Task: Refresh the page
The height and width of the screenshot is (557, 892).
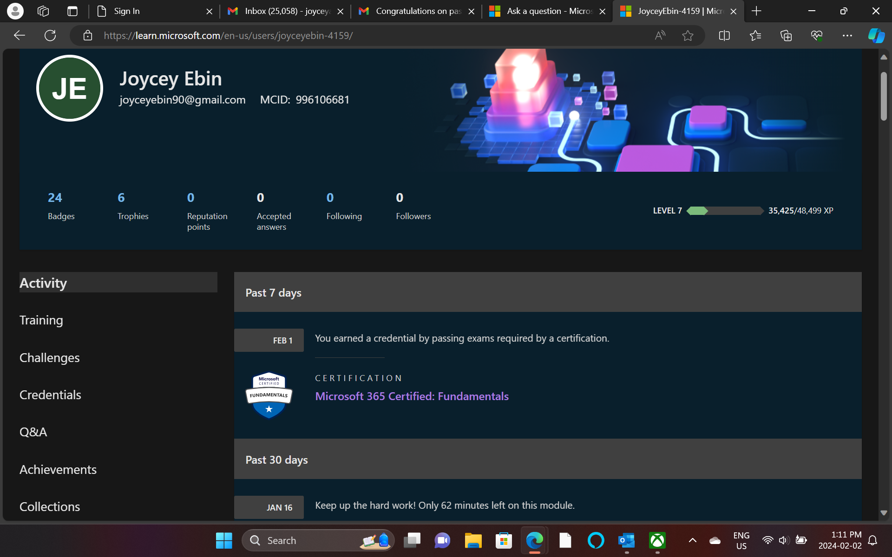Action: pos(50,35)
